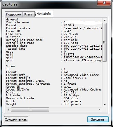Click the 304 Kbps maximum bit rate

(71, 98)
